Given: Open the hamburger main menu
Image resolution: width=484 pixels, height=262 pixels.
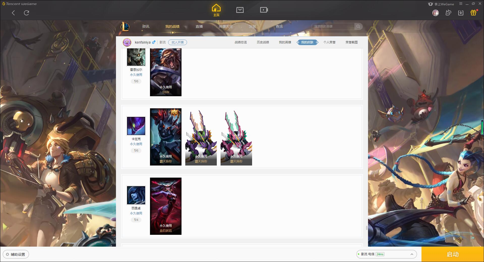Looking at the screenshot, I should pyautogui.click(x=461, y=4).
